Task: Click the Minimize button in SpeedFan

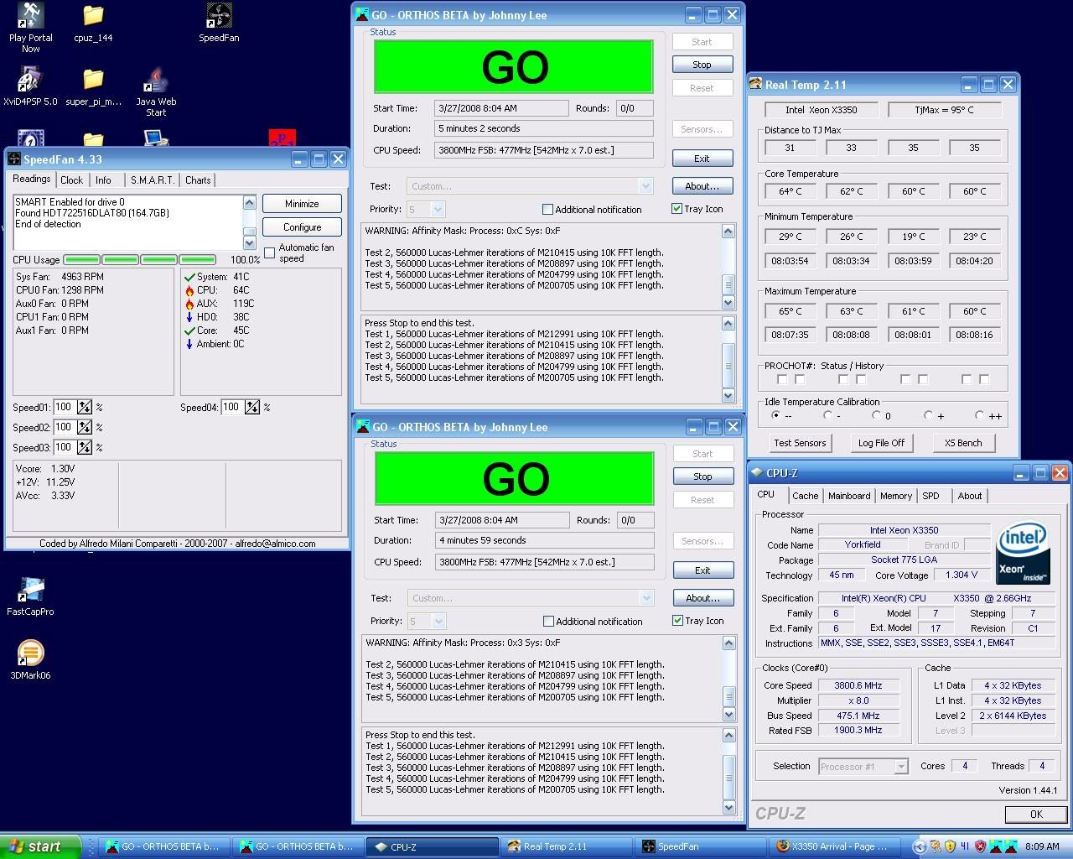Action: point(302,204)
